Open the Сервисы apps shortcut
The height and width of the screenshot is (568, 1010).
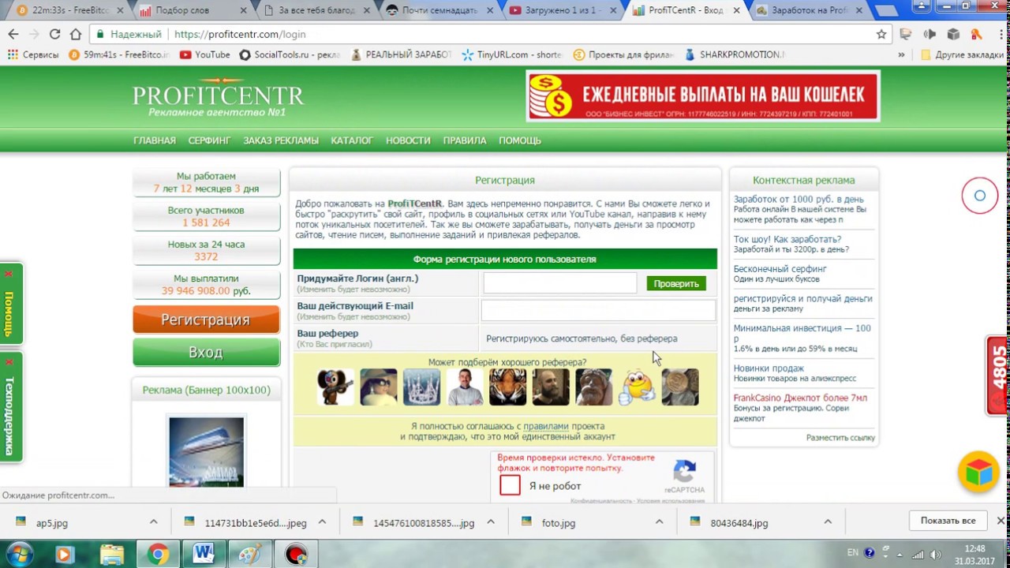[33, 54]
